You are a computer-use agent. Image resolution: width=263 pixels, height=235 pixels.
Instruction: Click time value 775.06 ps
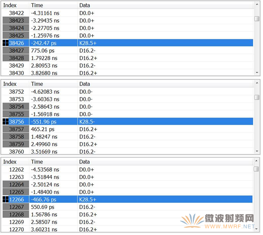tap(43, 51)
